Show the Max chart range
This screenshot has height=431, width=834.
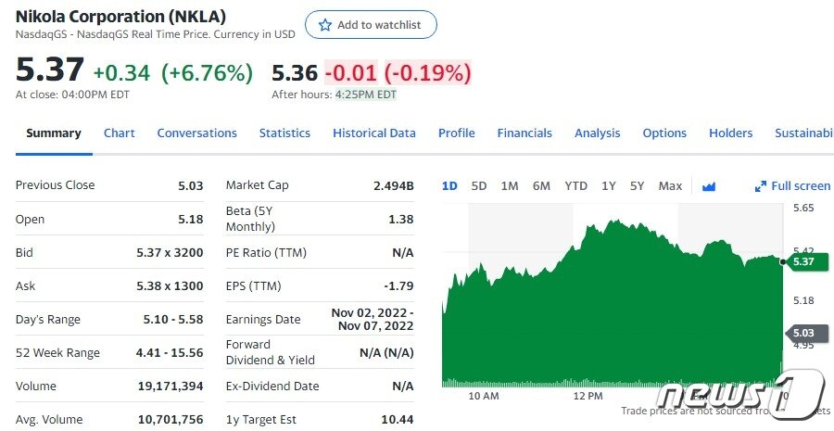pyautogui.click(x=670, y=186)
